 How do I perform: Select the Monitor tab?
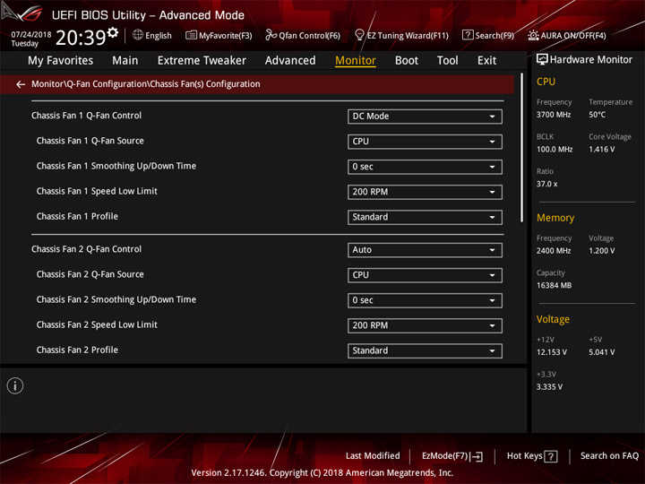[x=356, y=61]
